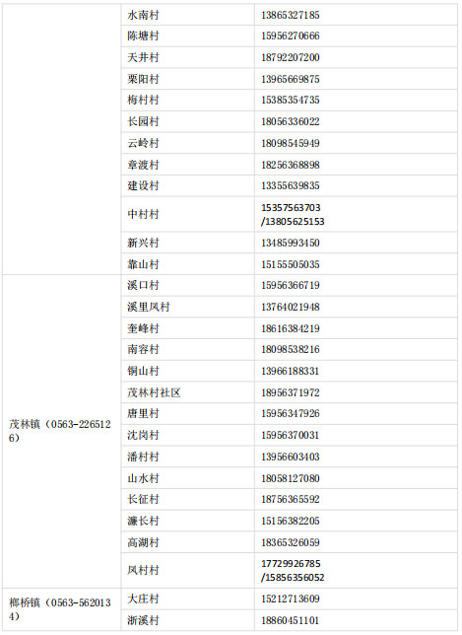462x635 pixels.
Task: Select the 大庄村 village cell
Action: point(188,599)
